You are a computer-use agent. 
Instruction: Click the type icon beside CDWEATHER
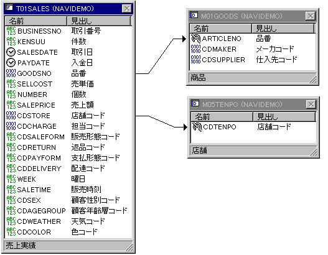click(x=11, y=221)
